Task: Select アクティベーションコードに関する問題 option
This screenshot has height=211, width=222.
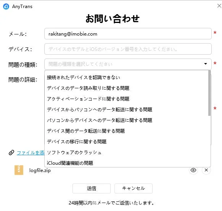Action: pyautogui.click(x=126, y=99)
